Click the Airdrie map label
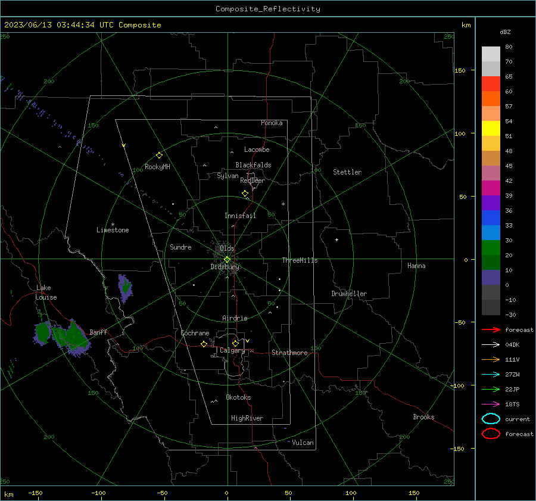The image size is (536, 501). (x=235, y=318)
